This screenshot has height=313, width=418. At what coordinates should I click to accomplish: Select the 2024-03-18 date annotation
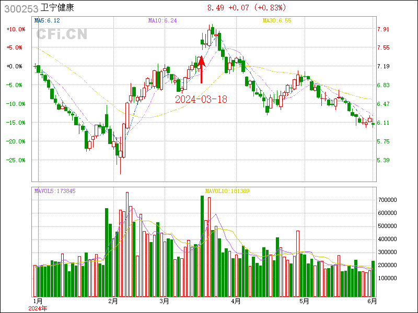[x=201, y=99]
